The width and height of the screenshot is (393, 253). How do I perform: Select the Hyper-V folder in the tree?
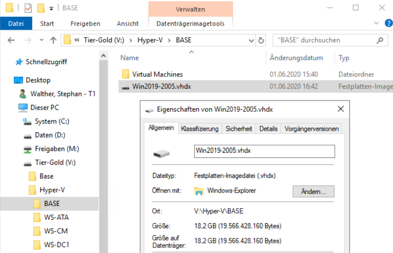pyautogui.click(x=52, y=190)
